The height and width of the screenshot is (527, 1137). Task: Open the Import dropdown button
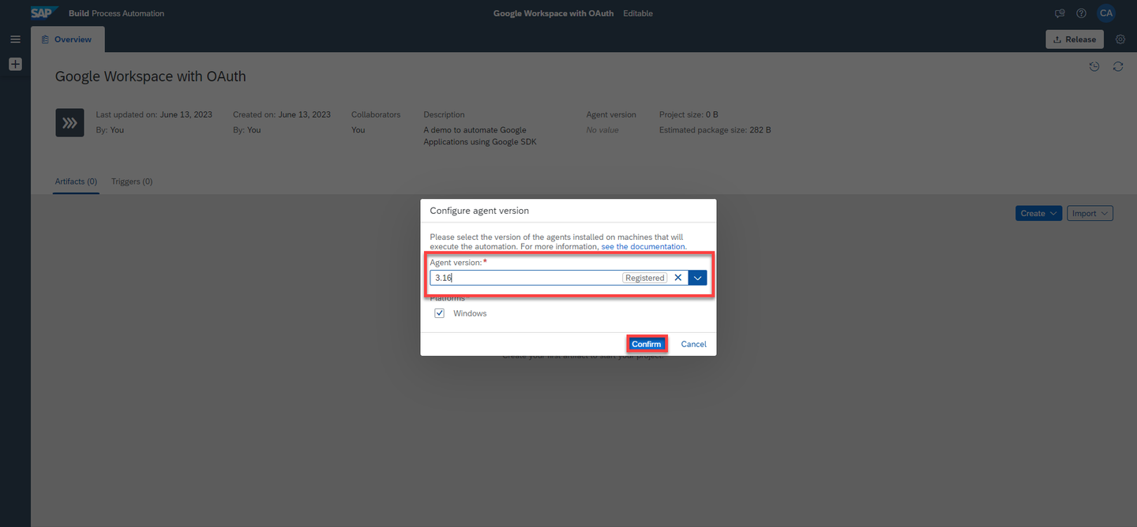[x=1090, y=213]
